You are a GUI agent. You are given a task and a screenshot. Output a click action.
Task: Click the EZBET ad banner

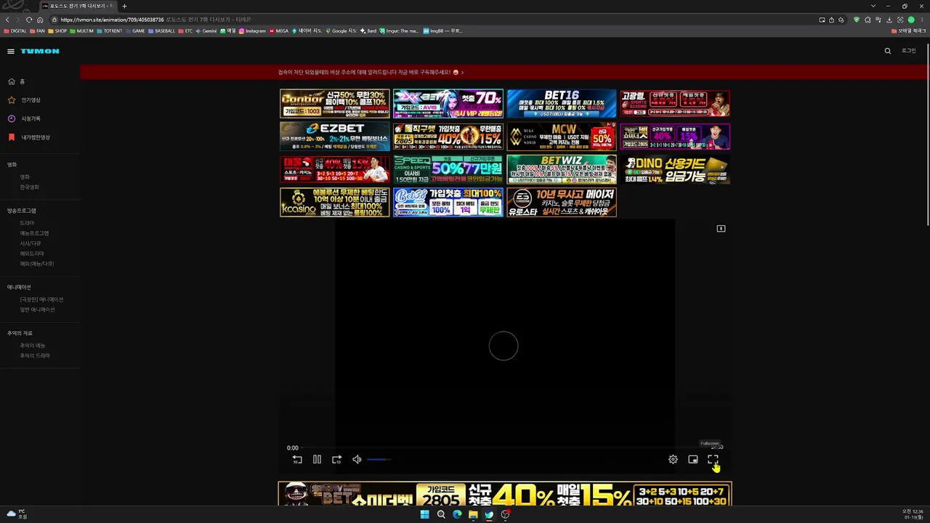click(x=334, y=137)
